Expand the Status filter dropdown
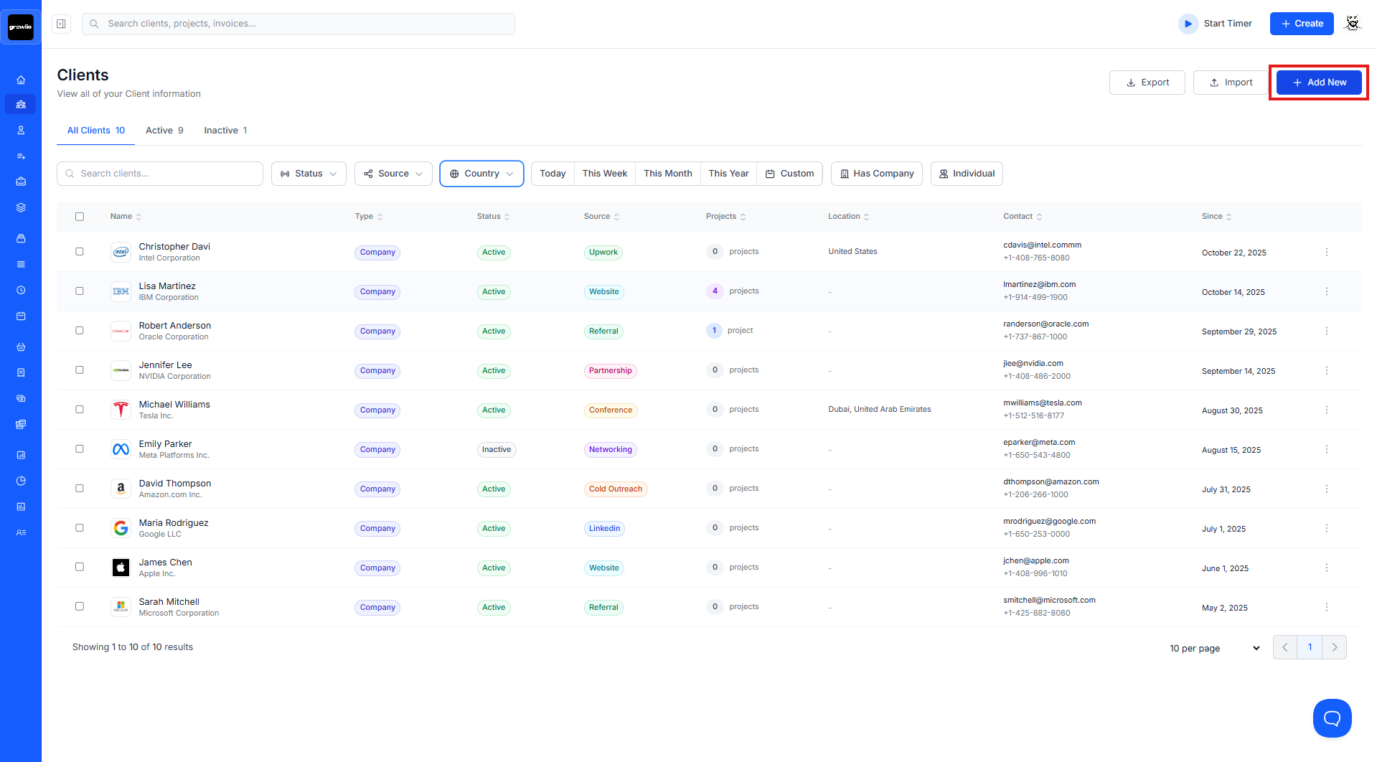 pos(309,174)
